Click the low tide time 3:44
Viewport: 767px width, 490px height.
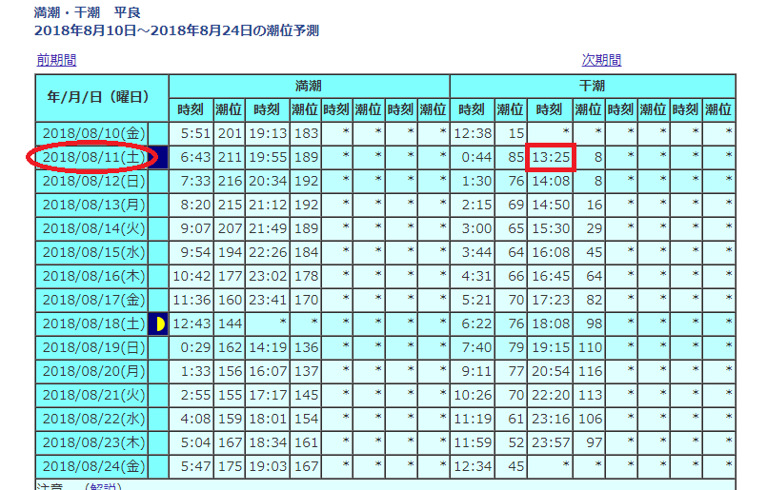click(x=472, y=252)
